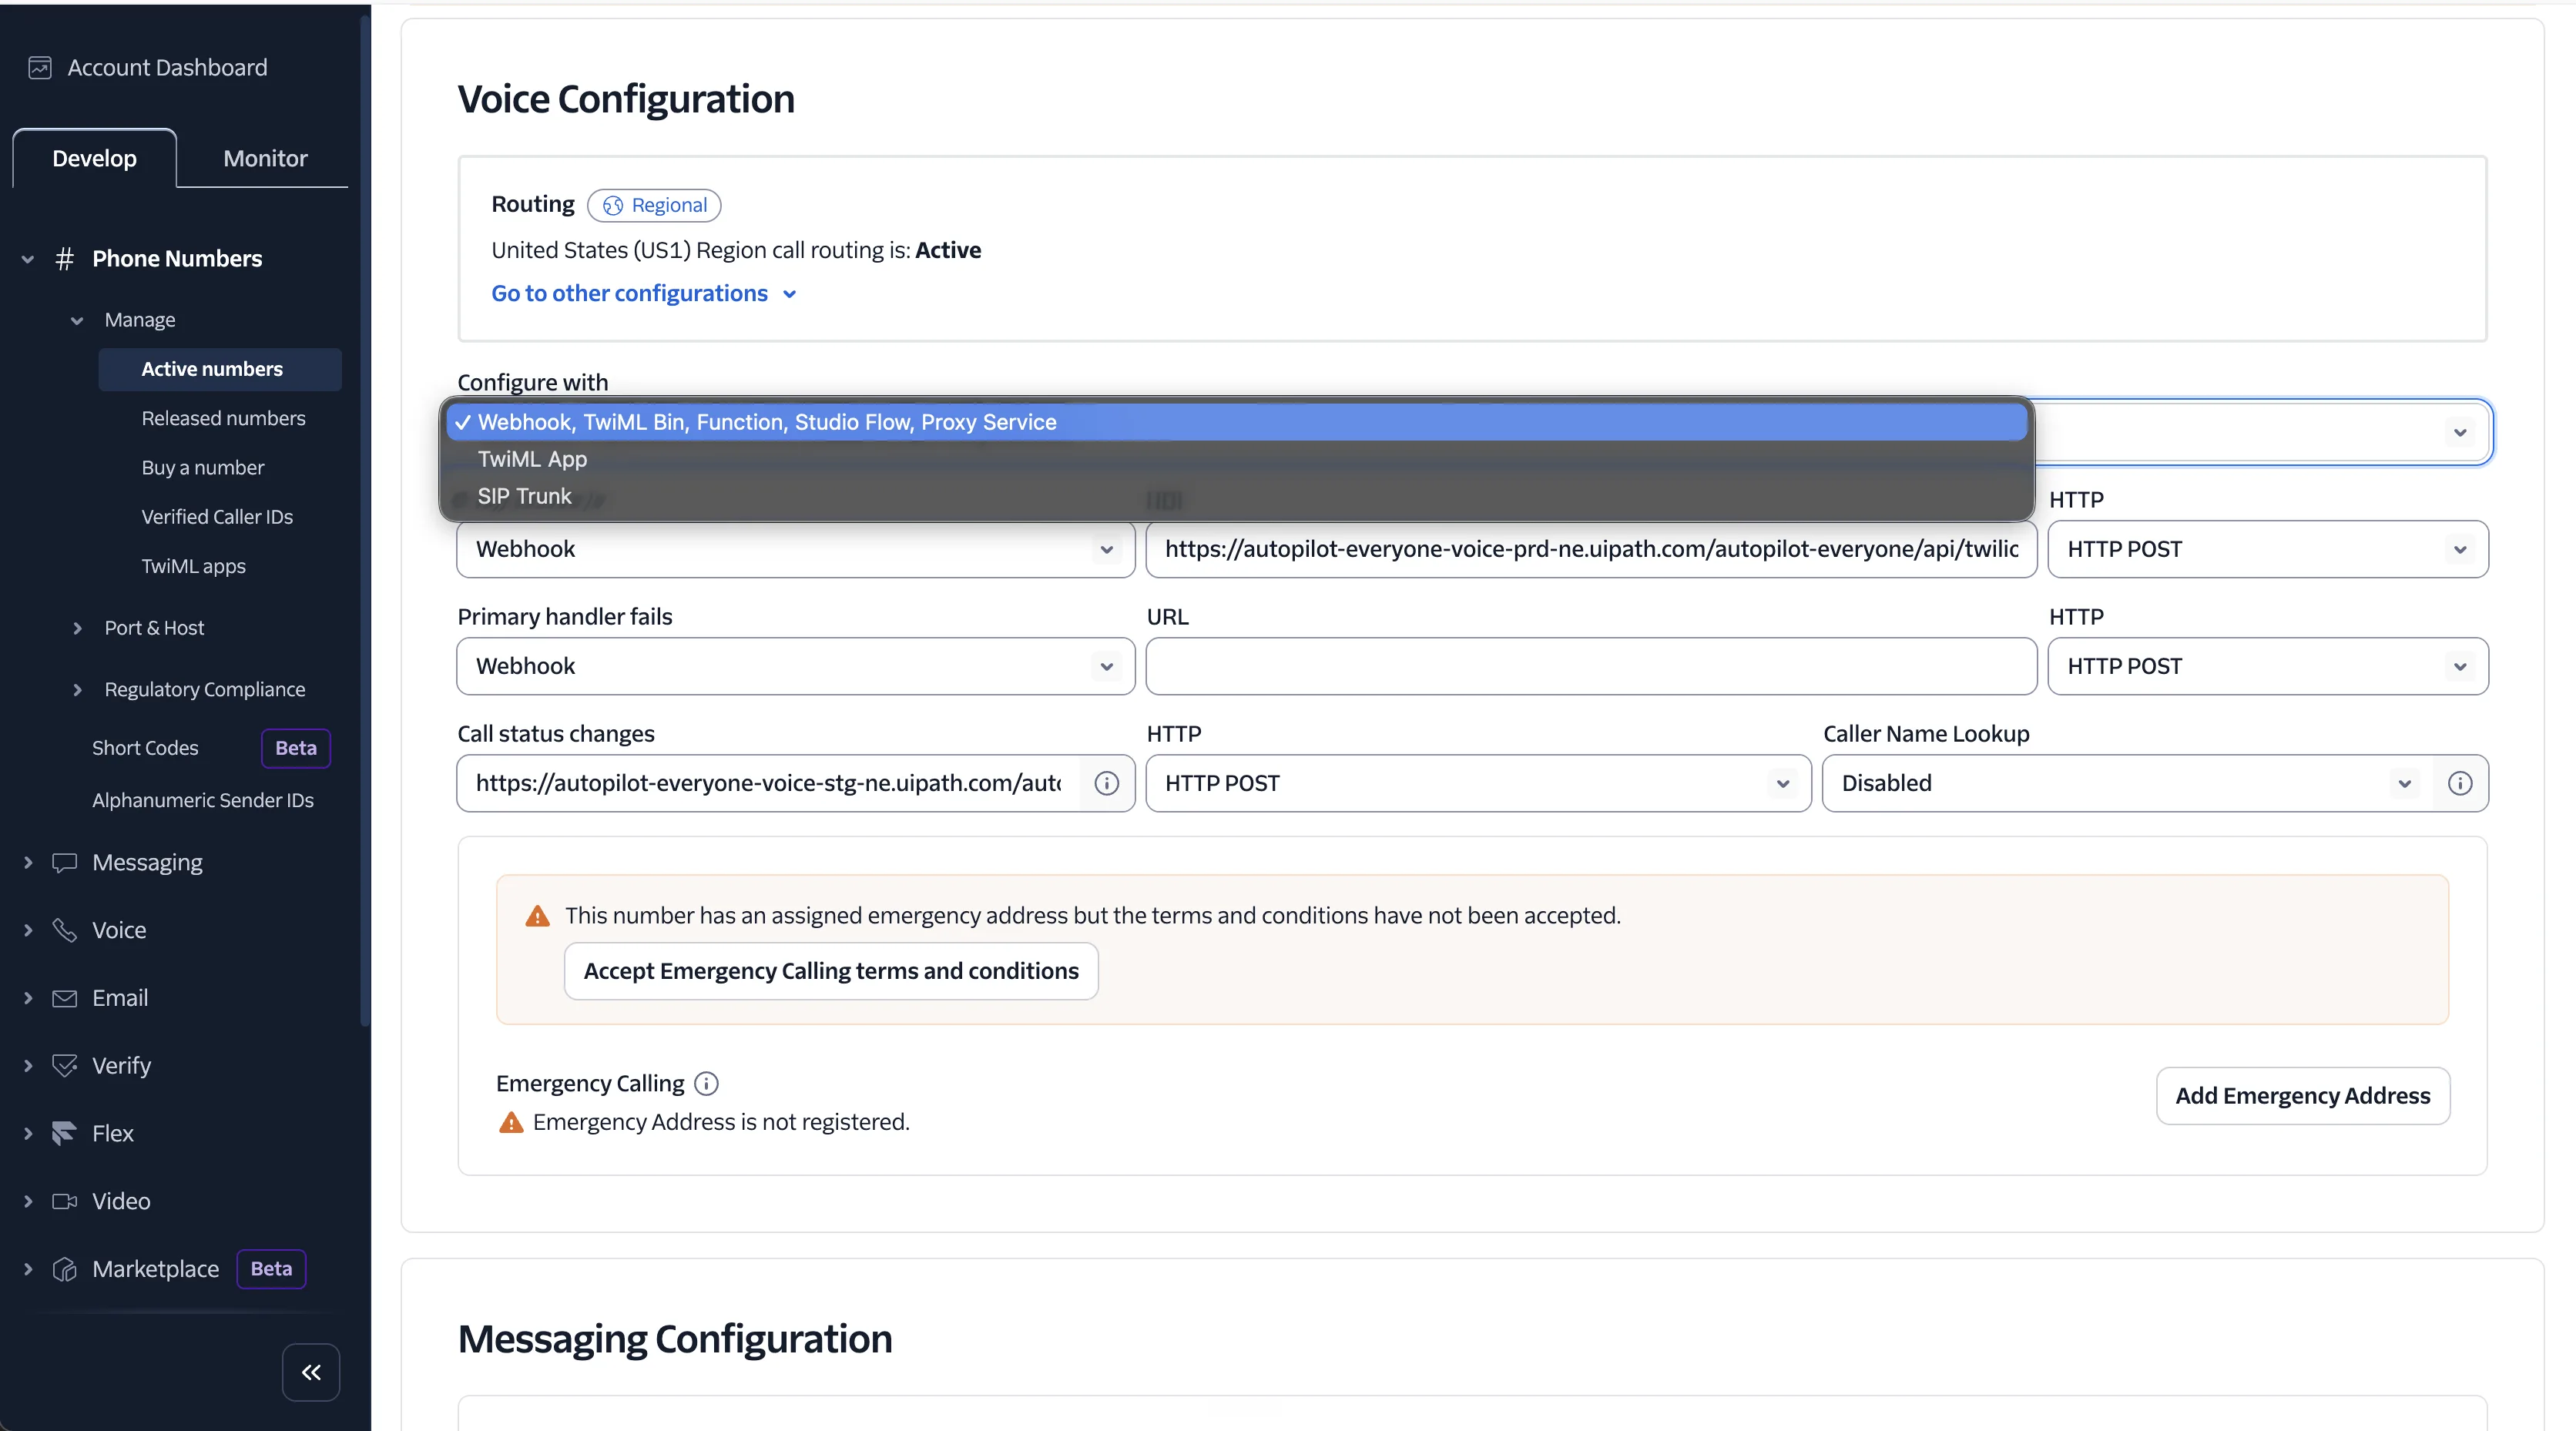Expand the Messaging section chevron
The image size is (2576, 1431).
click(28, 862)
